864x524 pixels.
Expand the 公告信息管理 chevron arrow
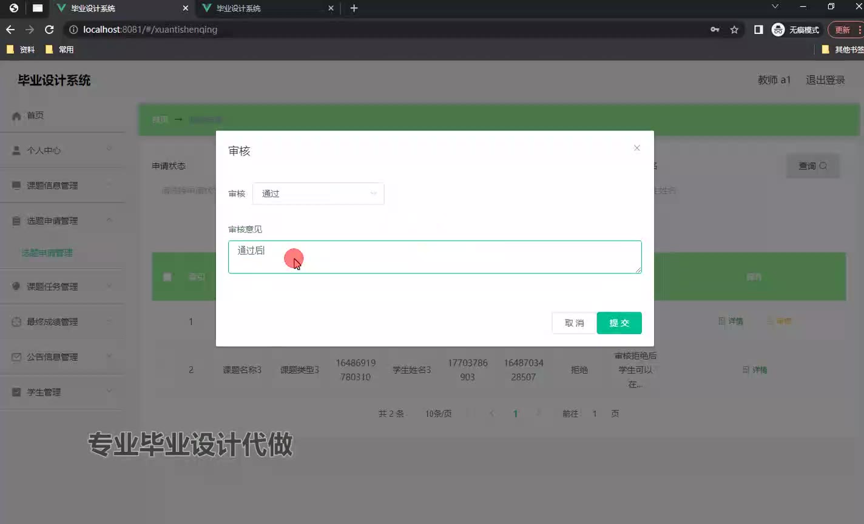tap(109, 355)
